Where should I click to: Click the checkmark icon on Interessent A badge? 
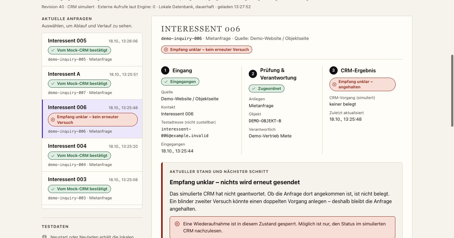(53, 84)
